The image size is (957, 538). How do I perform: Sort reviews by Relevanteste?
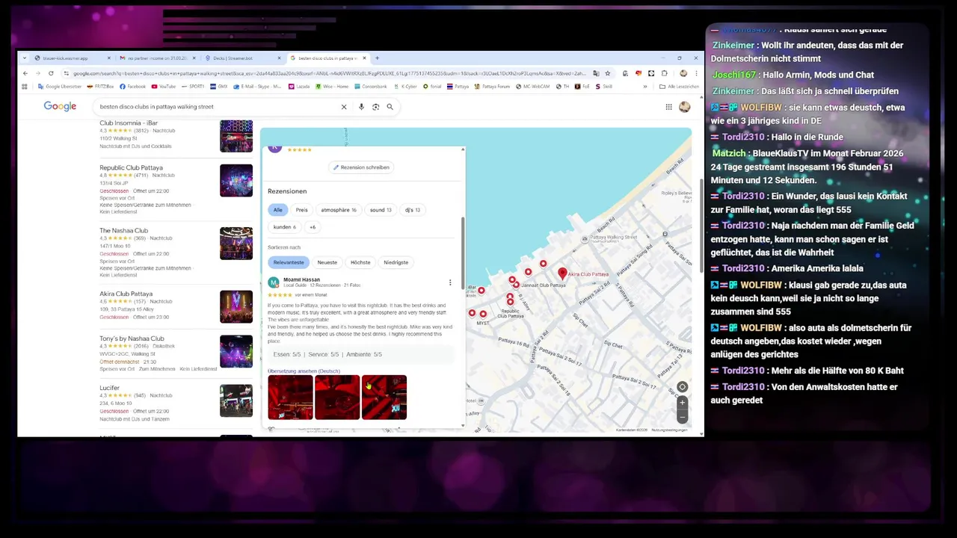[x=289, y=262]
